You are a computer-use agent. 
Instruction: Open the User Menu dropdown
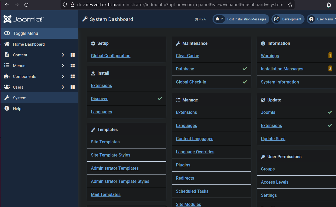321,19
